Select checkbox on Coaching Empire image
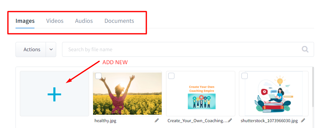333x128 pixels. coord(171,76)
